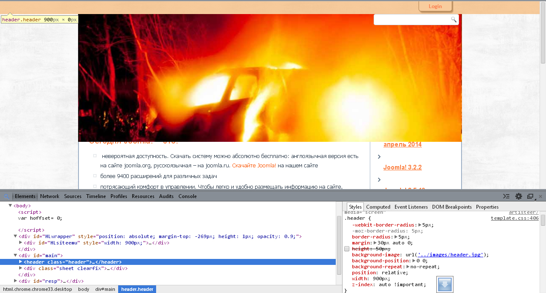Collapse the div#main element node

15,256
